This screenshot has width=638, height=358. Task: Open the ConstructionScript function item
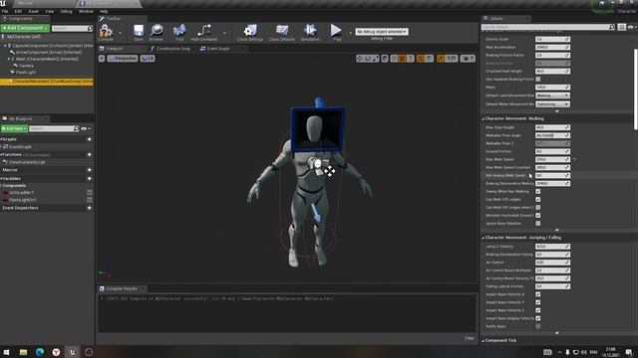tap(27, 162)
